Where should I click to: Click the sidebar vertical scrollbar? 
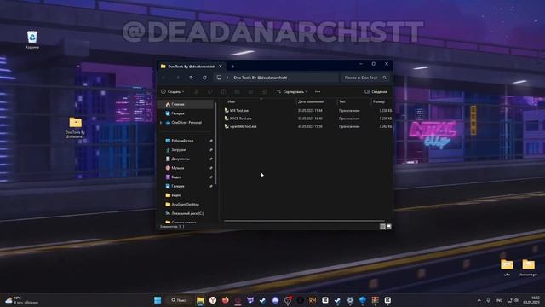(x=216, y=142)
